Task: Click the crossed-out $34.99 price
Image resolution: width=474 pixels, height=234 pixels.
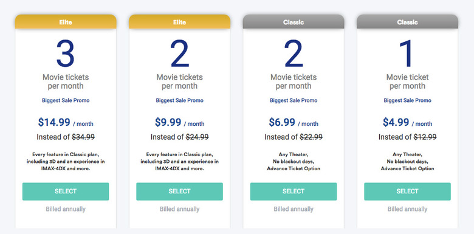Action: [x=83, y=137]
